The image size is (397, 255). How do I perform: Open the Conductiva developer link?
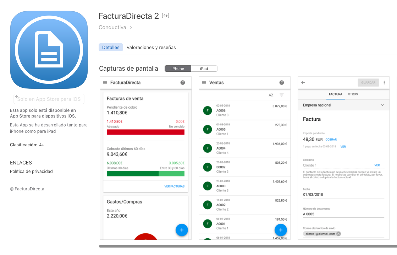112,27
